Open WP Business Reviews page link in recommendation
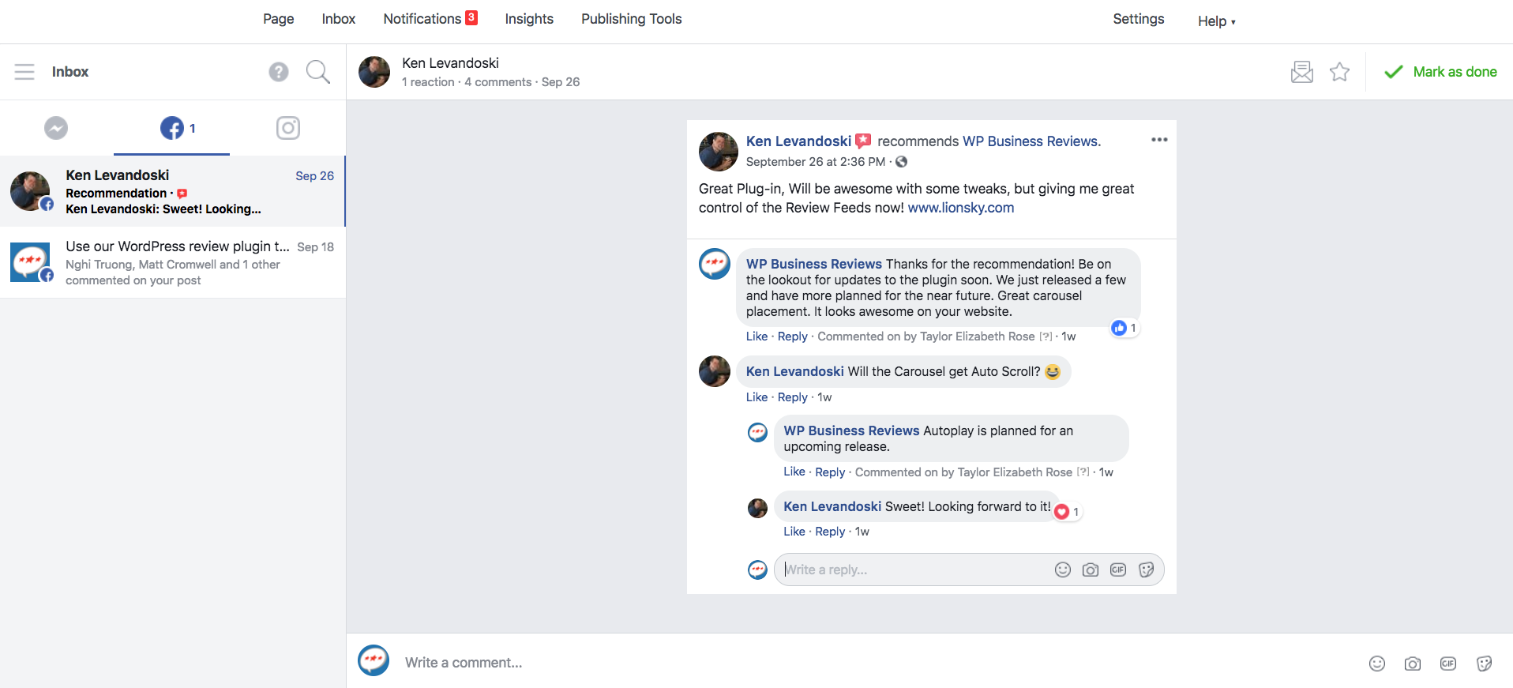This screenshot has width=1513, height=688. (x=1031, y=141)
